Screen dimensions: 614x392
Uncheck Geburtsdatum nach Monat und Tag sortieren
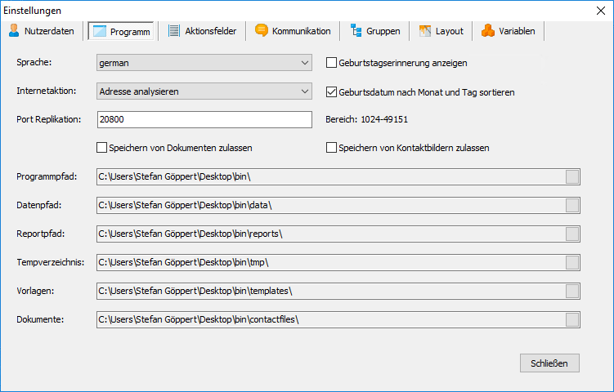(332, 92)
